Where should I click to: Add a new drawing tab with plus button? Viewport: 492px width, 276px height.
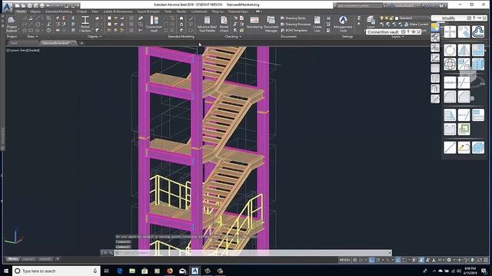pos(81,43)
